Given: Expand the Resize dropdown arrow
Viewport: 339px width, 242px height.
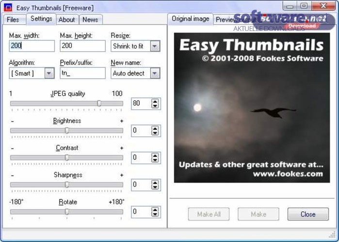Looking at the screenshot, I should [155, 46].
